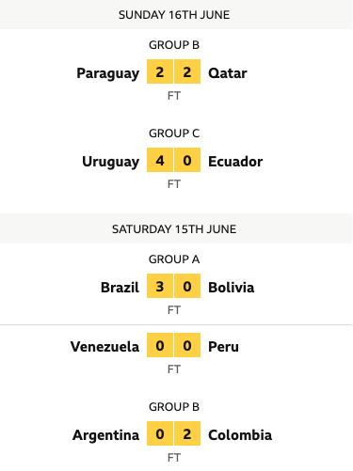Click Argentina's score of 0
The height and width of the screenshot is (471, 353).
[160, 433]
